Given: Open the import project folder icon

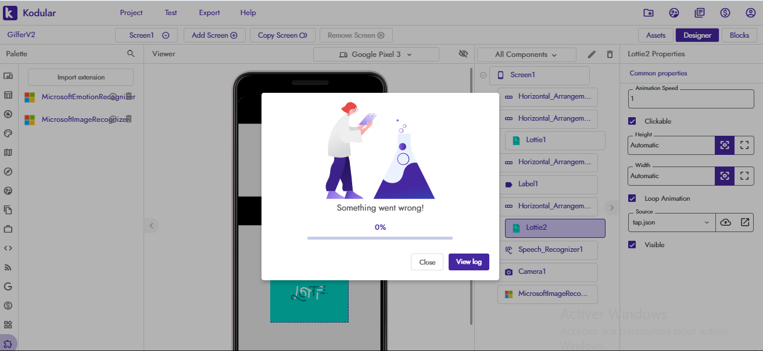Looking at the screenshot, I should (649, 13).
